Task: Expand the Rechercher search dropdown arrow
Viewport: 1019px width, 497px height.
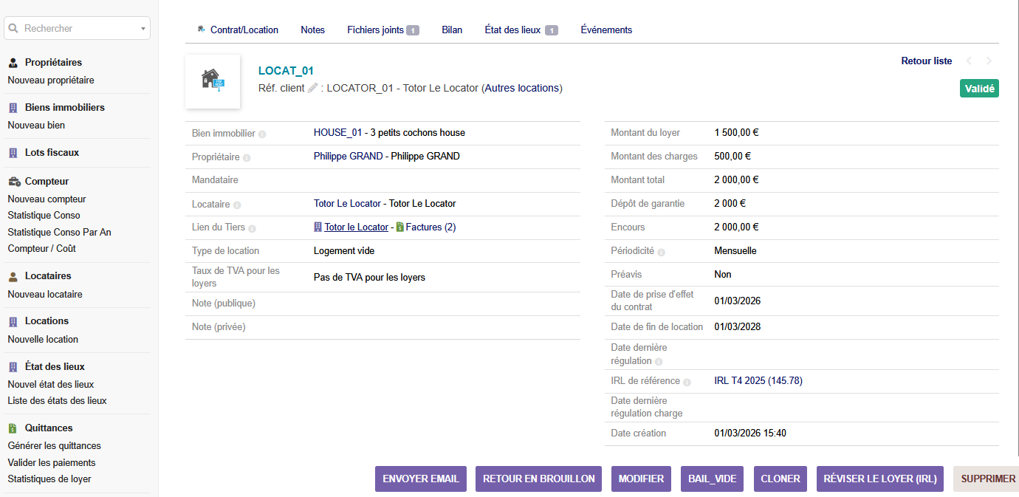Action: [x=143, y=29]
